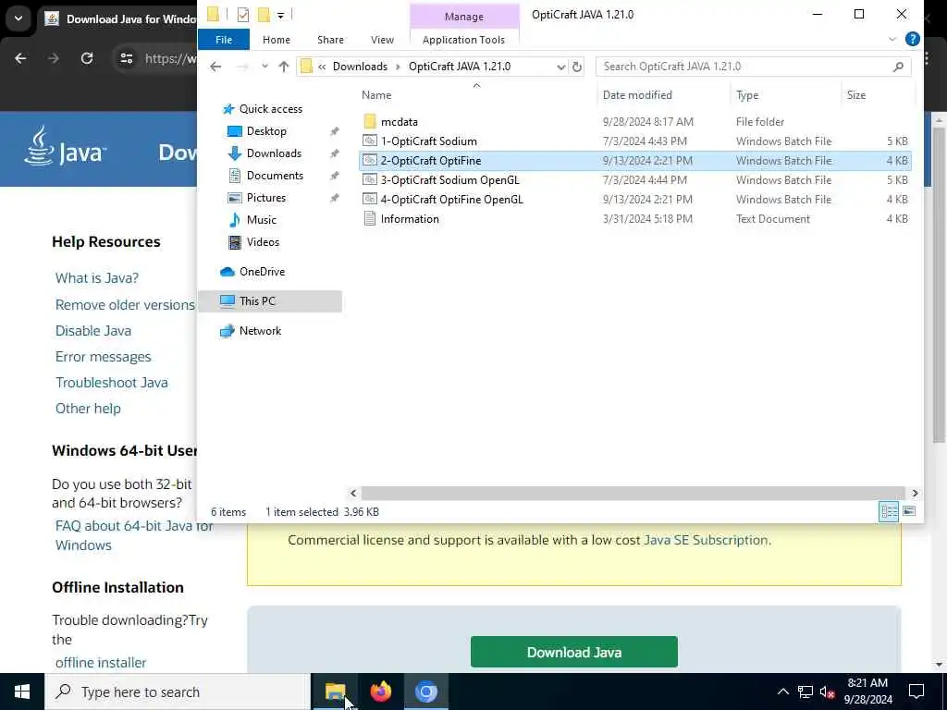The width and height of the screenshot is (947, 710).
Task: Follow the Java SE Subscription link
Action: tap(706, 540)
